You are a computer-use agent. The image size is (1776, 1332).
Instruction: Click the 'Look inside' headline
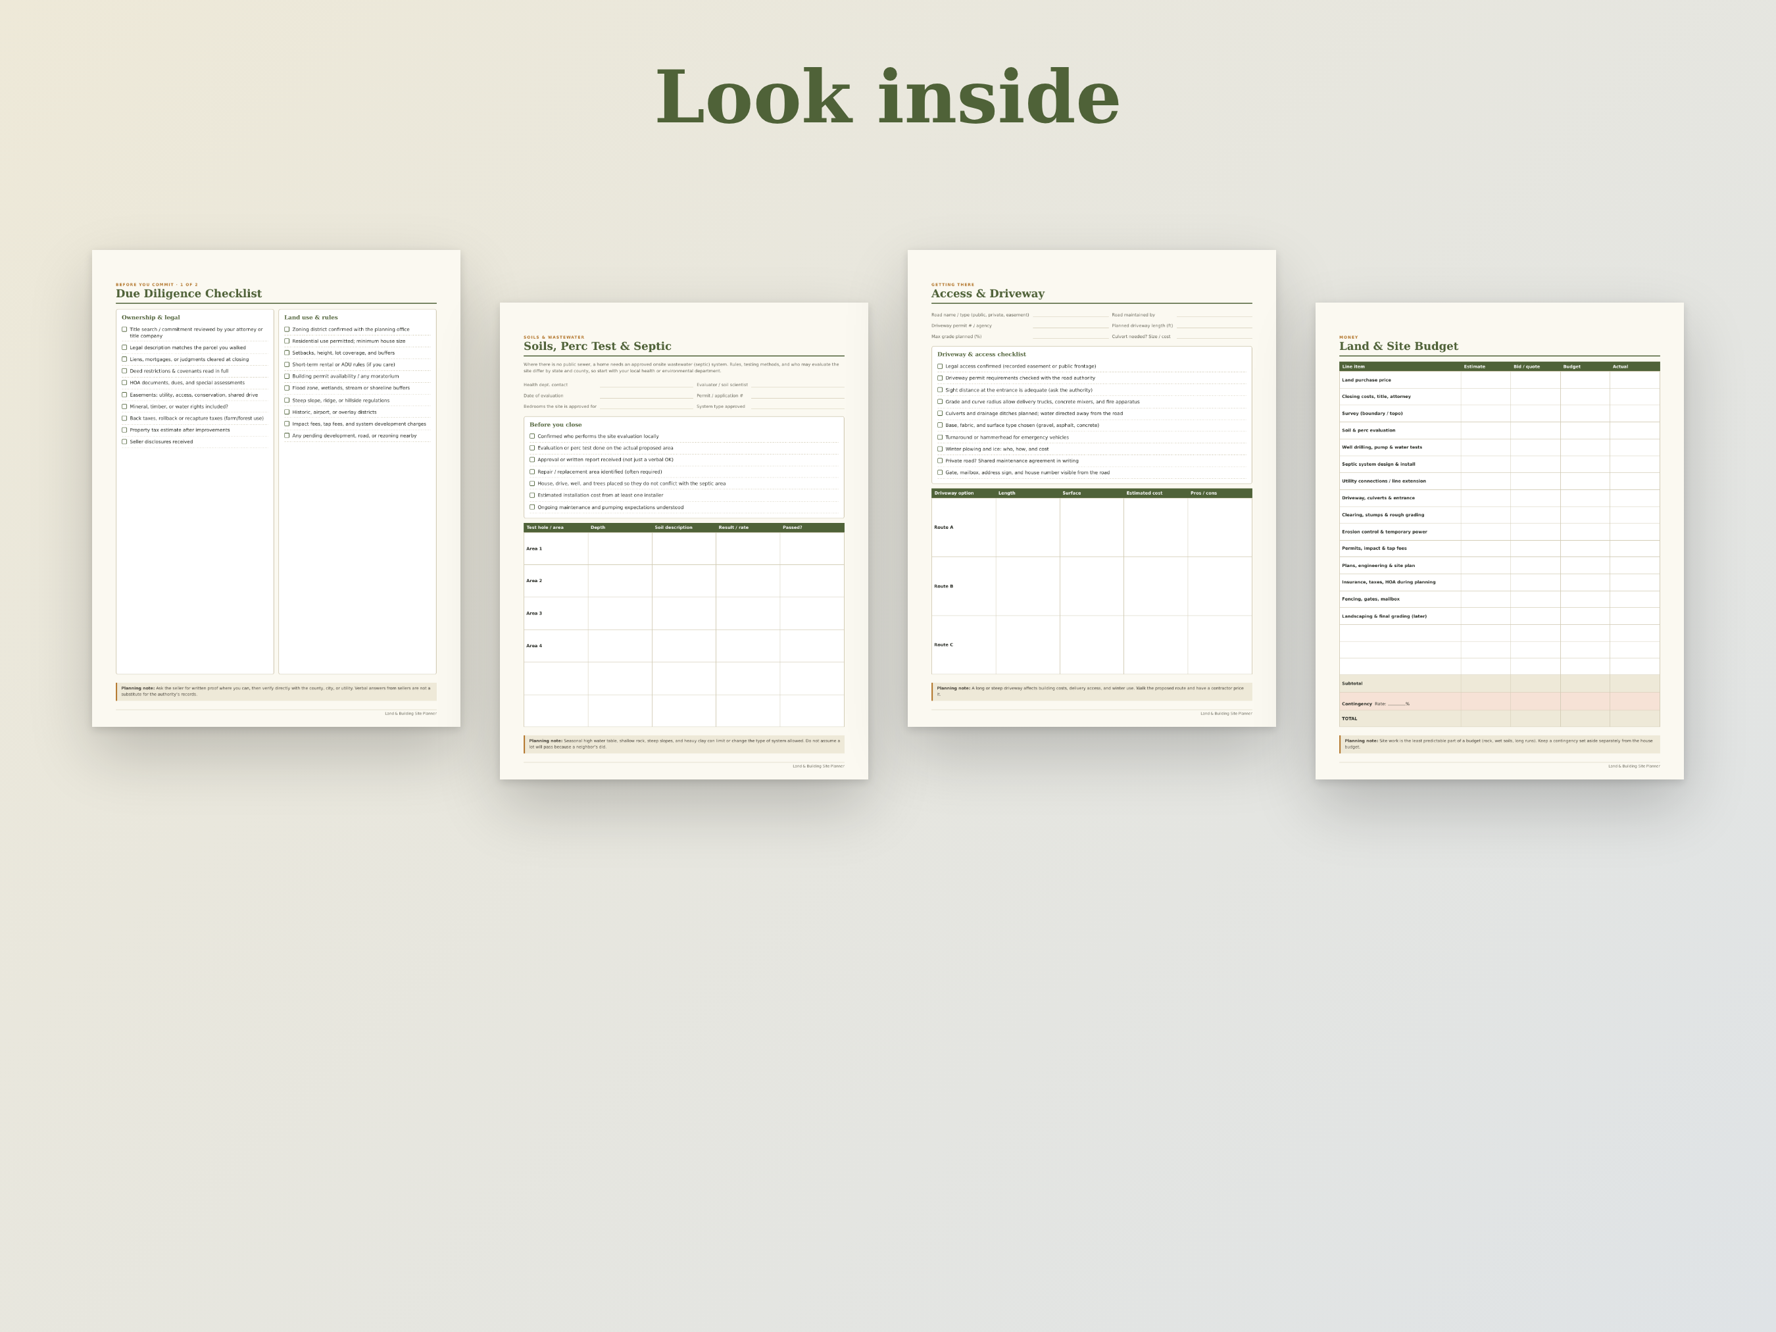tap(887, 96)
